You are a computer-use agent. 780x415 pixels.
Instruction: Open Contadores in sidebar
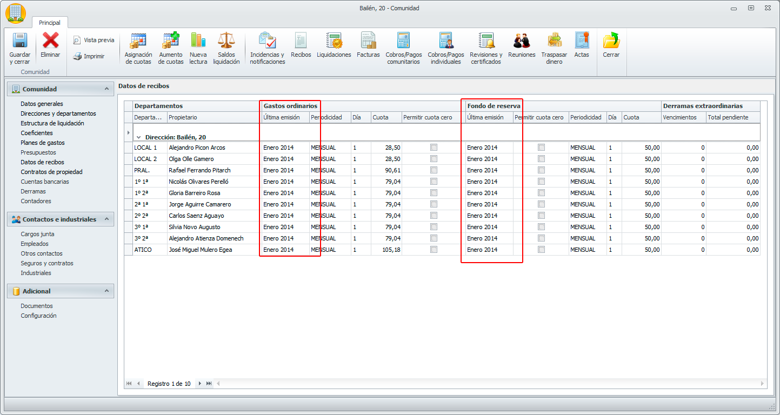(x=36, y=201)
